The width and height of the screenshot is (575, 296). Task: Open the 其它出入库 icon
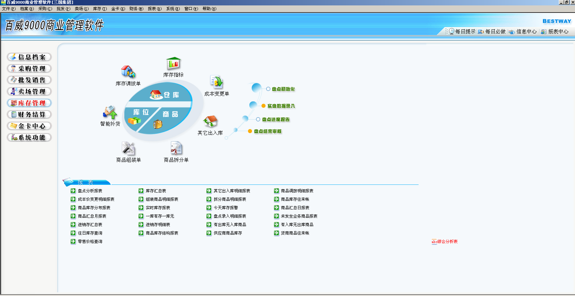pyautogui.click(x=210, y=121)
